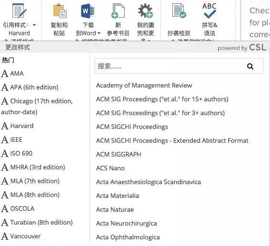Image resolution: width=270 pixels, height=246 pixels.
Task: Click the magnifier search icon
Action: (250, 66)
